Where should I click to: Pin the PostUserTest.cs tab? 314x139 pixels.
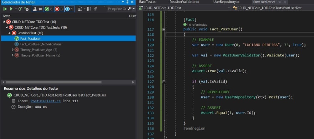[x=280, y=2]
